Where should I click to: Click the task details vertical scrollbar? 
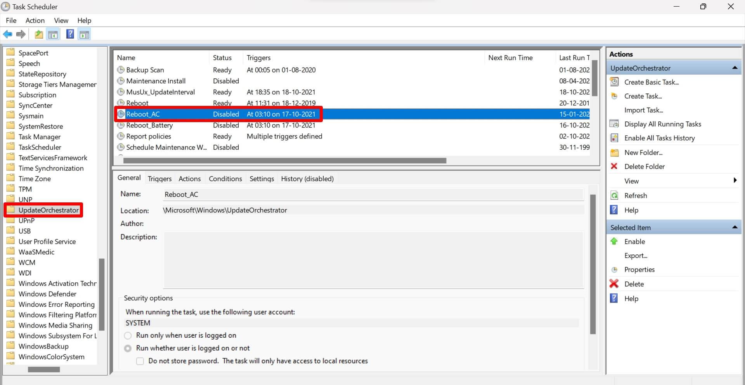tap(593, 264)
